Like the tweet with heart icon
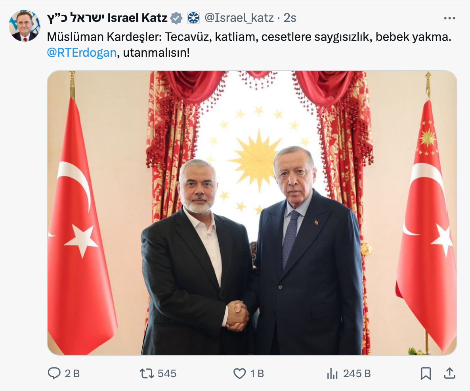The image size is (470, 391). pyautogui.click(x=239, y=374)
